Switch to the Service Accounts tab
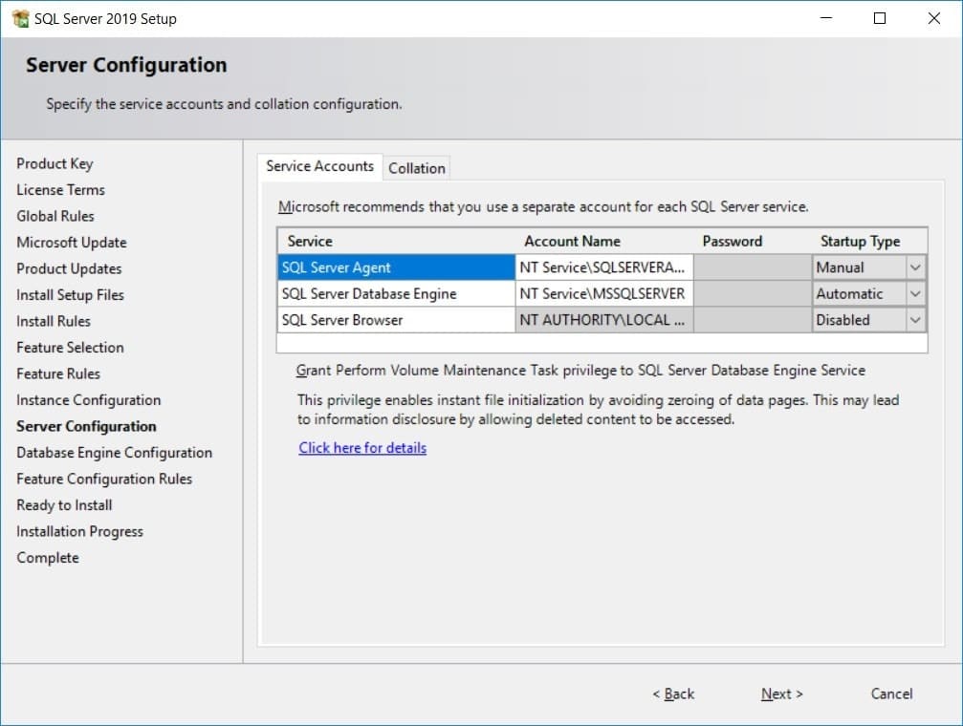 (319, 166)
